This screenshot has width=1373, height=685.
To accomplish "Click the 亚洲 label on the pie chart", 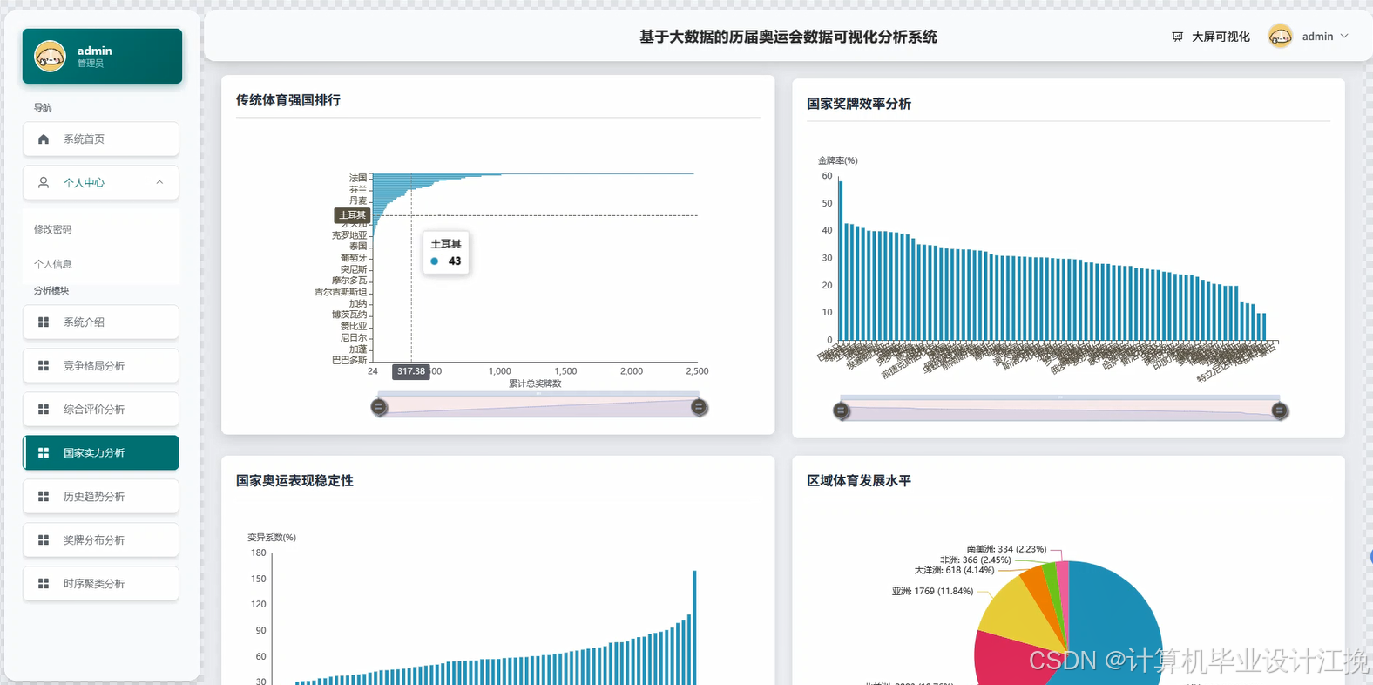I will coord(932,591).
